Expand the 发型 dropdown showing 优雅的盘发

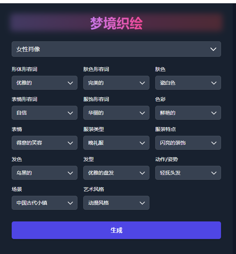tap(116, 173)
